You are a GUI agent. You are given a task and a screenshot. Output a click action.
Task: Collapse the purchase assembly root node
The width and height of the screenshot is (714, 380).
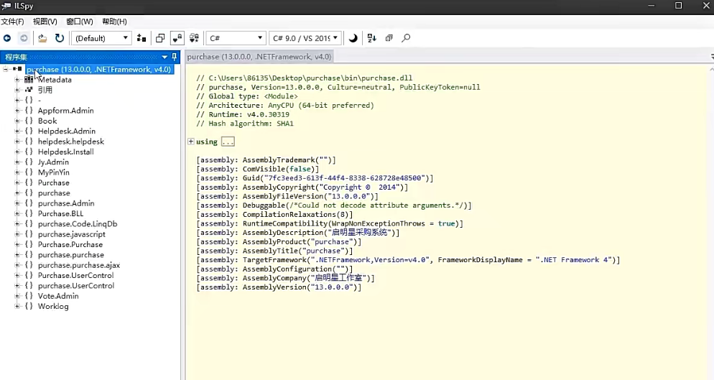(x=6, y=69)
